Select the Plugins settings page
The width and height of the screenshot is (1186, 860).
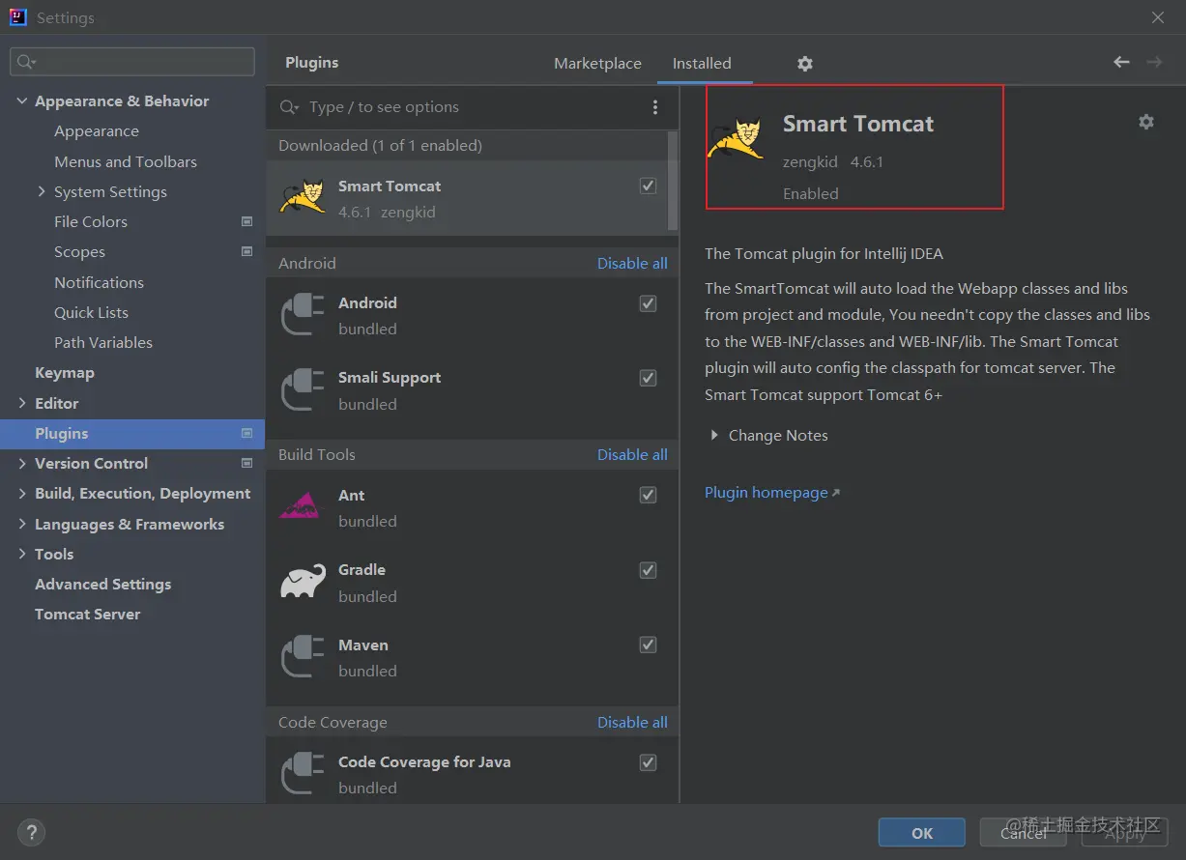point(132,433)
